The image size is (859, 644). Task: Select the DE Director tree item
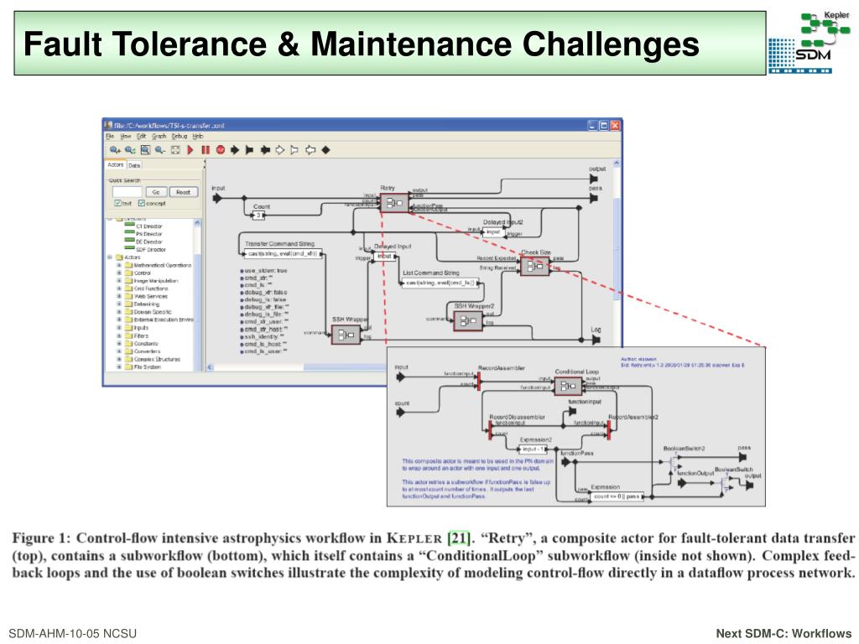pyautogui.click(x=143, y=241)
